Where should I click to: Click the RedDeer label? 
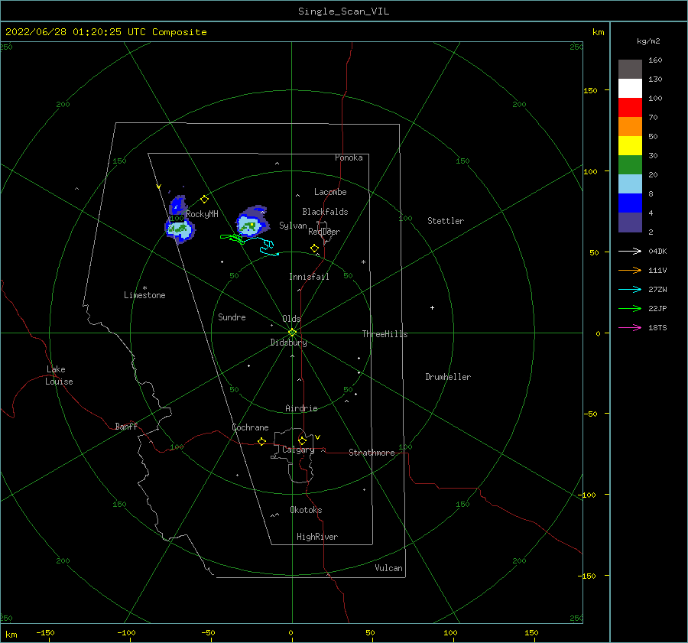[x=324, y=232]
